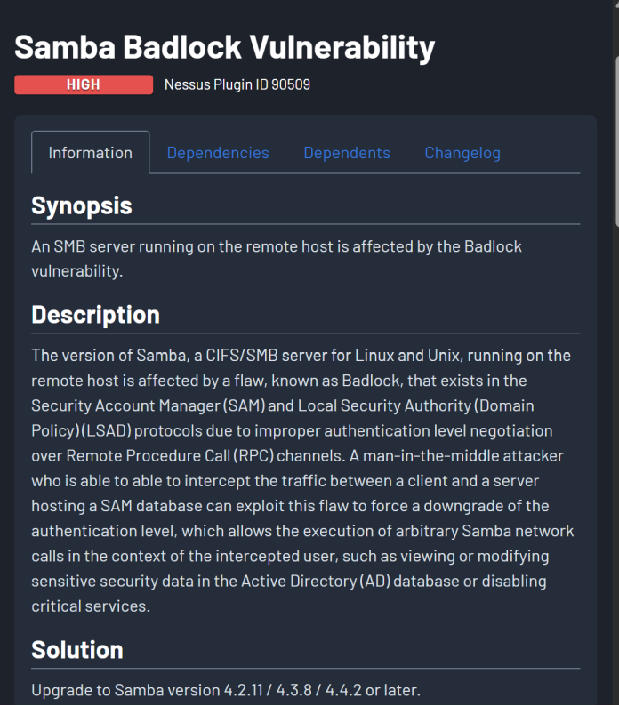
Task: Open the Dependents tab
Action: [x=347, y=153]
